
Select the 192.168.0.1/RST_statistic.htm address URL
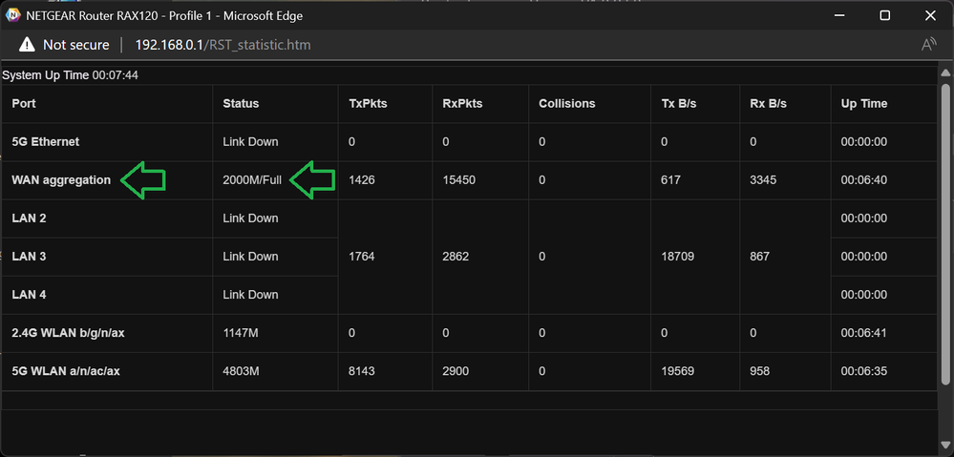pos(223,45)
